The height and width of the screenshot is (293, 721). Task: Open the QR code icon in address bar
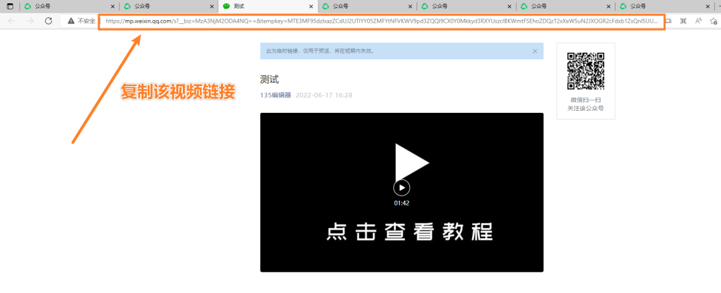(683, 21)
